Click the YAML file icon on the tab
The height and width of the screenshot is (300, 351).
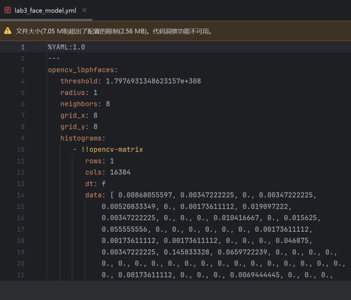7,10
